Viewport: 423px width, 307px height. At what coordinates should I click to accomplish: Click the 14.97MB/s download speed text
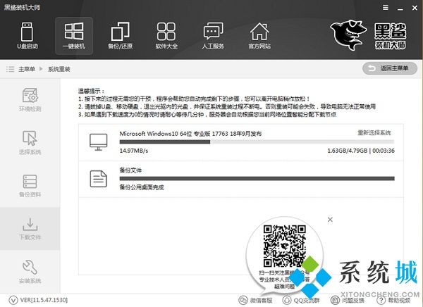pos(134,151)
